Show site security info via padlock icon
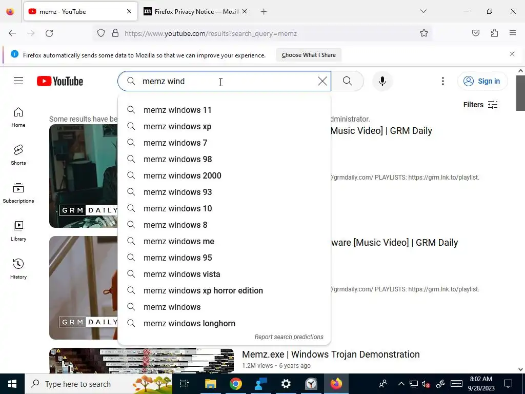The height and width of the screenshot is (394, 525). 115,33
